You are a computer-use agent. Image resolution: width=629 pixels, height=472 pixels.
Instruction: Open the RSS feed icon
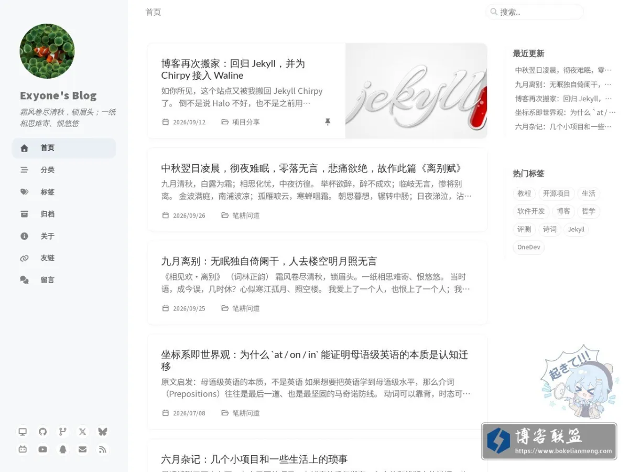click(103, 449)
